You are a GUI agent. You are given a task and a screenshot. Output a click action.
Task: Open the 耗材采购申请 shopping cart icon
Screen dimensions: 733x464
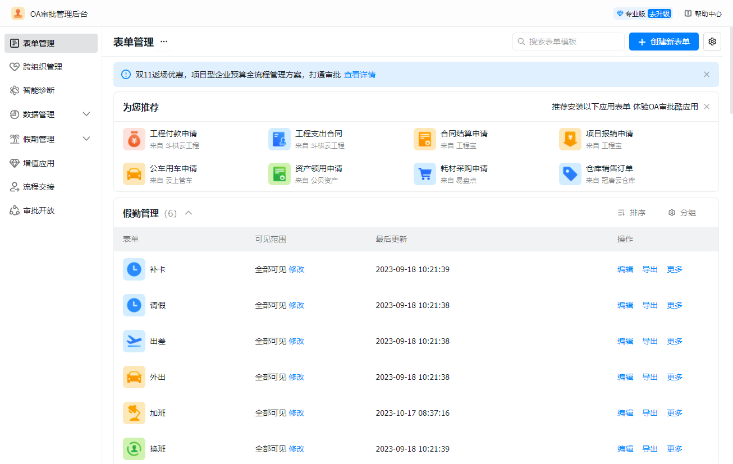(425, 174)
